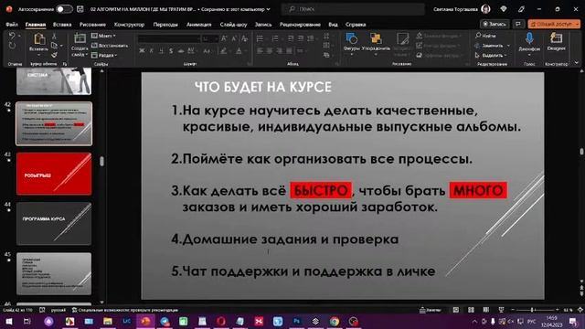This screenshot has width=585, height=329.
Task: Open the Выделить select dropdown
Action: 491,55
